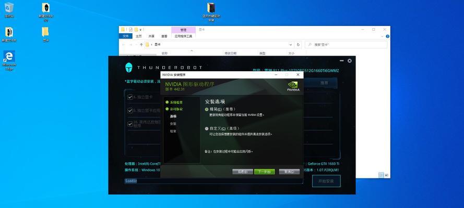Click the Properties icon in Explorer quick access toolbar
Image resolution: width=464 pixels, height=208 pixels.
[x=130, y=30]
